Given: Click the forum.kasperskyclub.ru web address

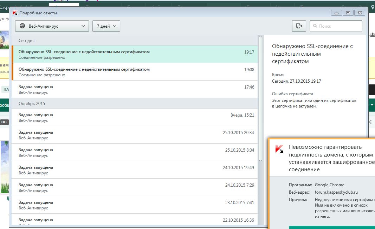Looking at the screenshot, I should click(336, 192).
